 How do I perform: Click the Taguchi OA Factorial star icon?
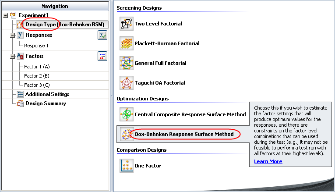pos(127,83)
